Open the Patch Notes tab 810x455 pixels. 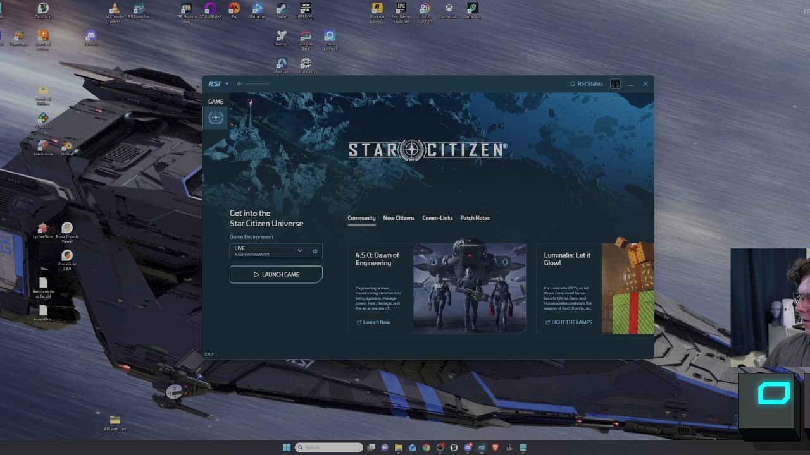475,218
